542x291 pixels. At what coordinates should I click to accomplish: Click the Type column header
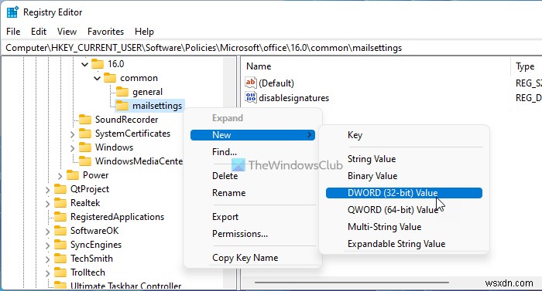tap(526, 66)
